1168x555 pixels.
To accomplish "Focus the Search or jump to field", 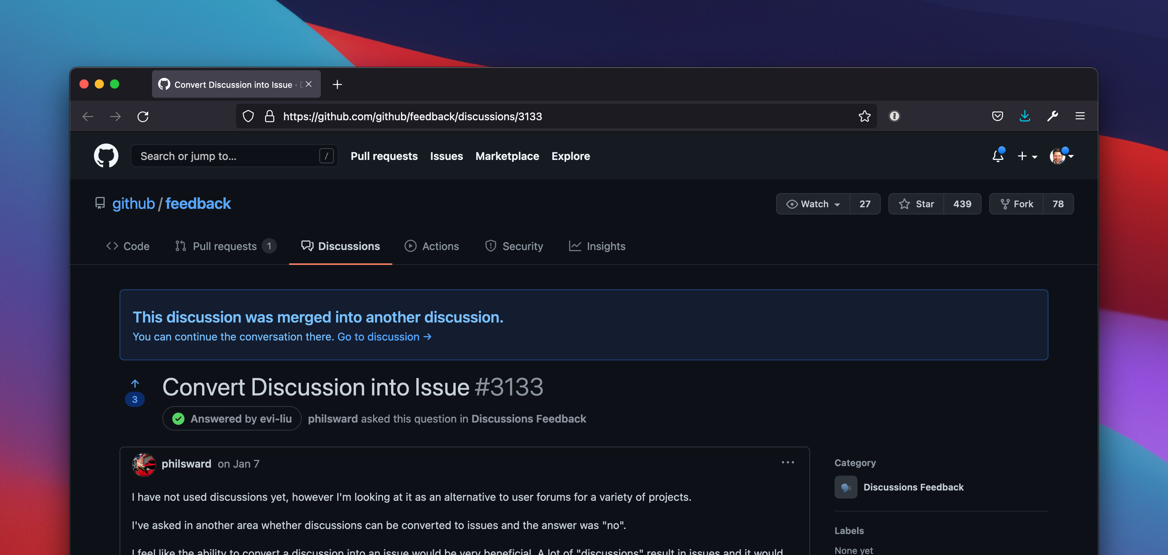I will click(x=234, y=156).
